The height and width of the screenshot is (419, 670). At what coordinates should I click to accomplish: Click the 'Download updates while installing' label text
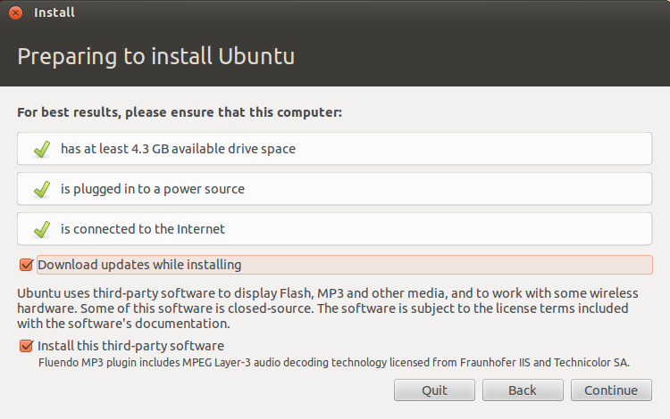point(139,265)
